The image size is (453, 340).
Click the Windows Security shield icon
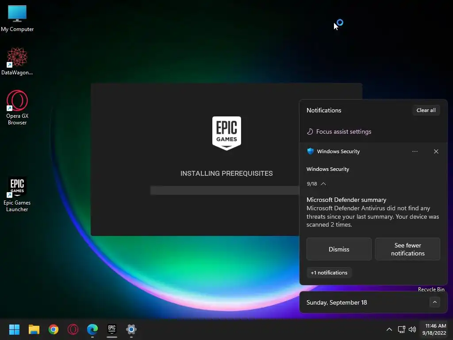click(310, 151)
